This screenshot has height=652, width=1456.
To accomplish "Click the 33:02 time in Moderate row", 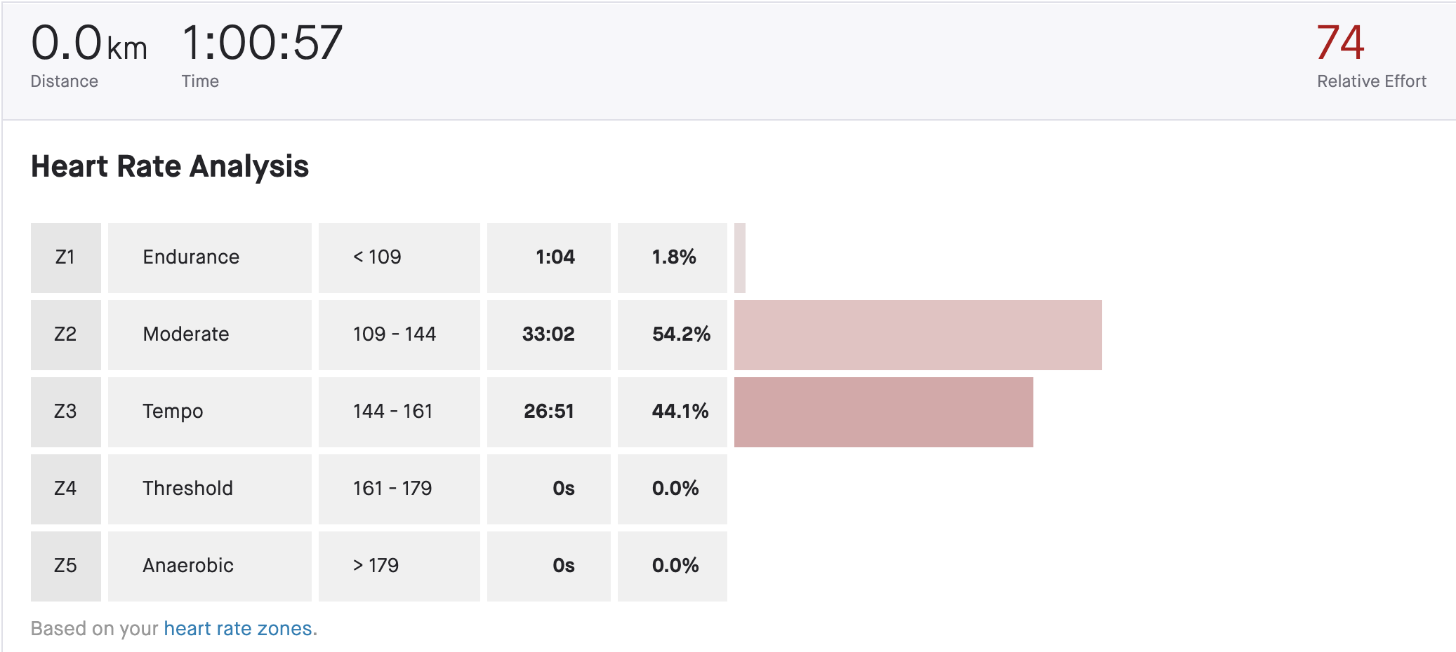I will [548, 334].
